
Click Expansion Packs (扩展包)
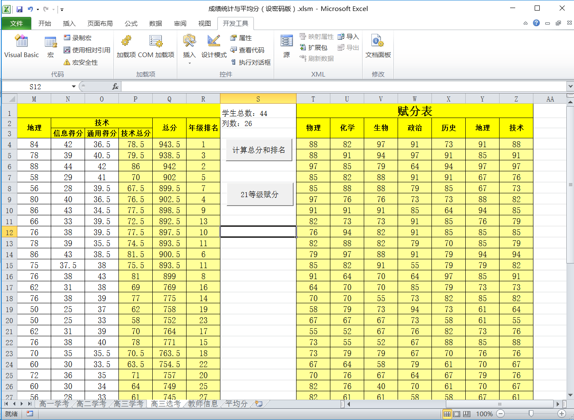(x=313, y=47)
